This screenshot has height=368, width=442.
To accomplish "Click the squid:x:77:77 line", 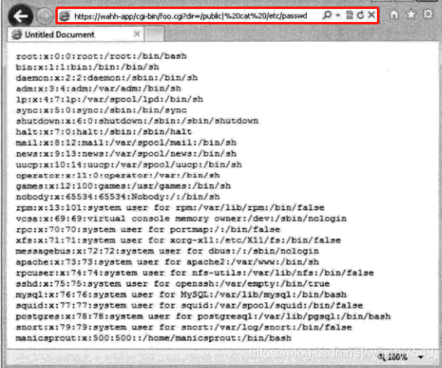I will (189, 305).
